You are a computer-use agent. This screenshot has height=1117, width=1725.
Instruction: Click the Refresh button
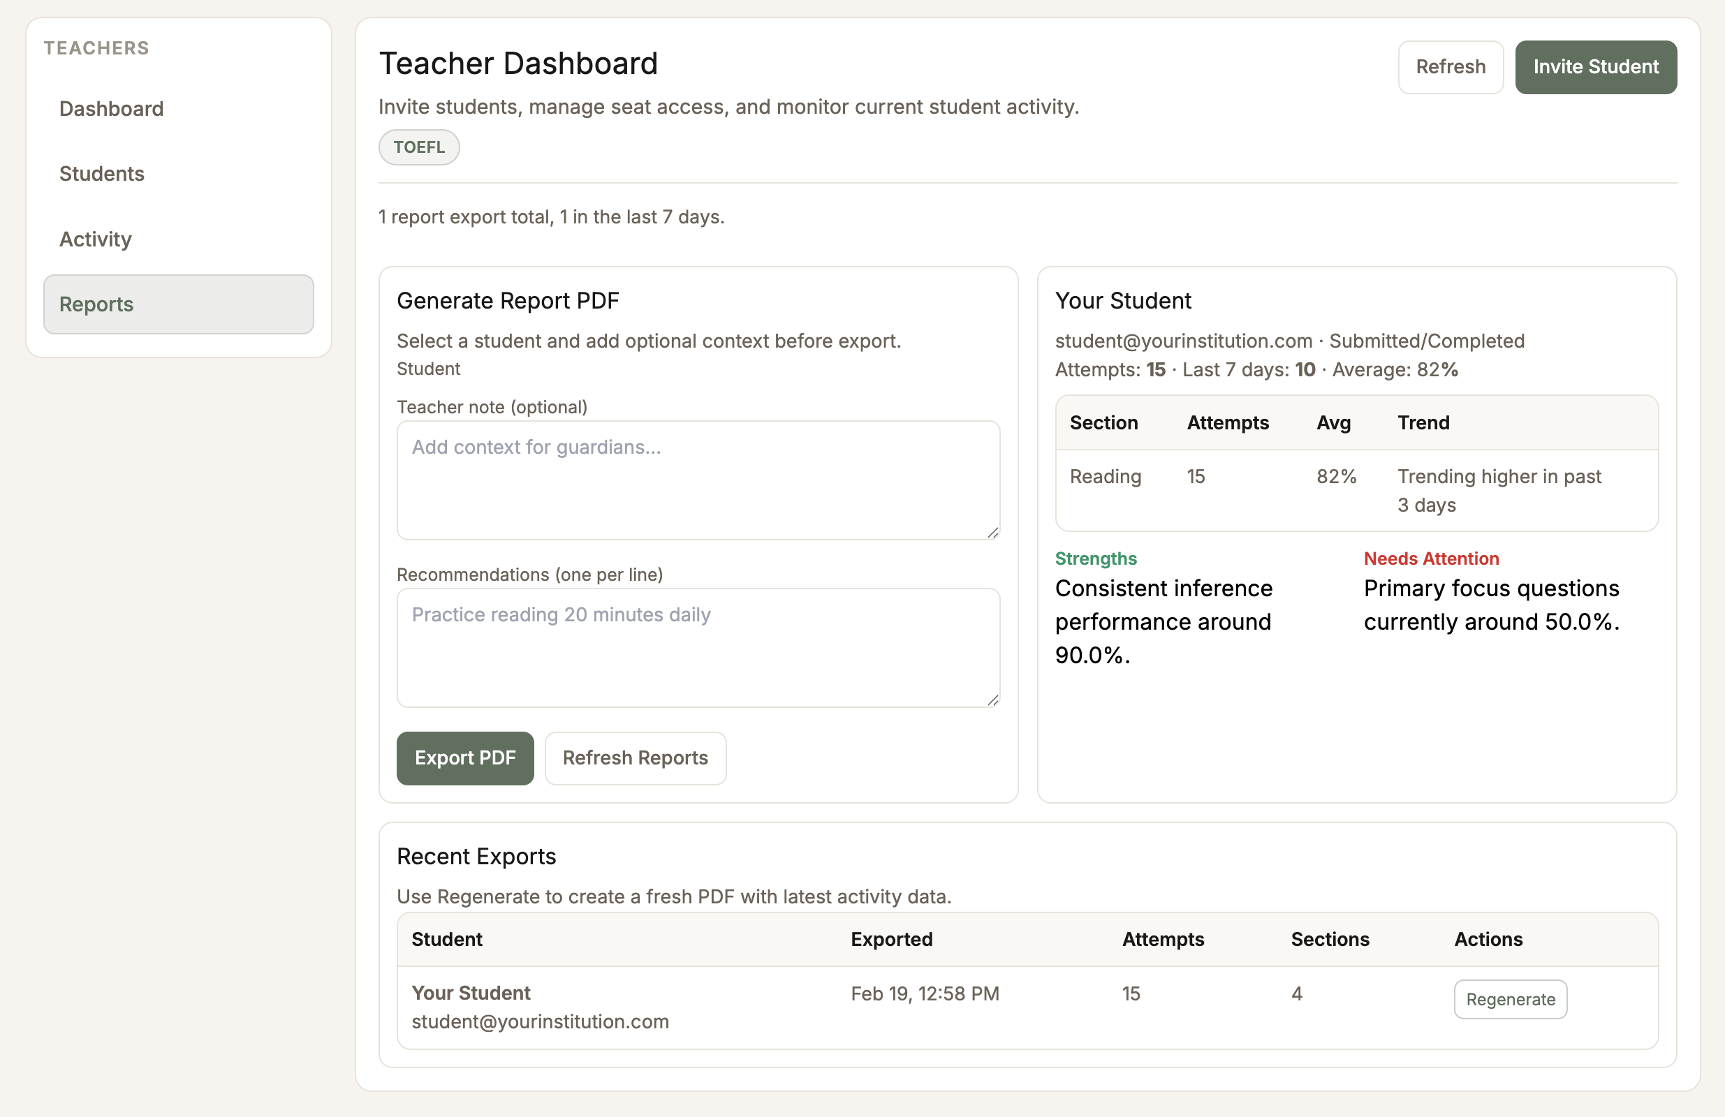coord(1450,66)
